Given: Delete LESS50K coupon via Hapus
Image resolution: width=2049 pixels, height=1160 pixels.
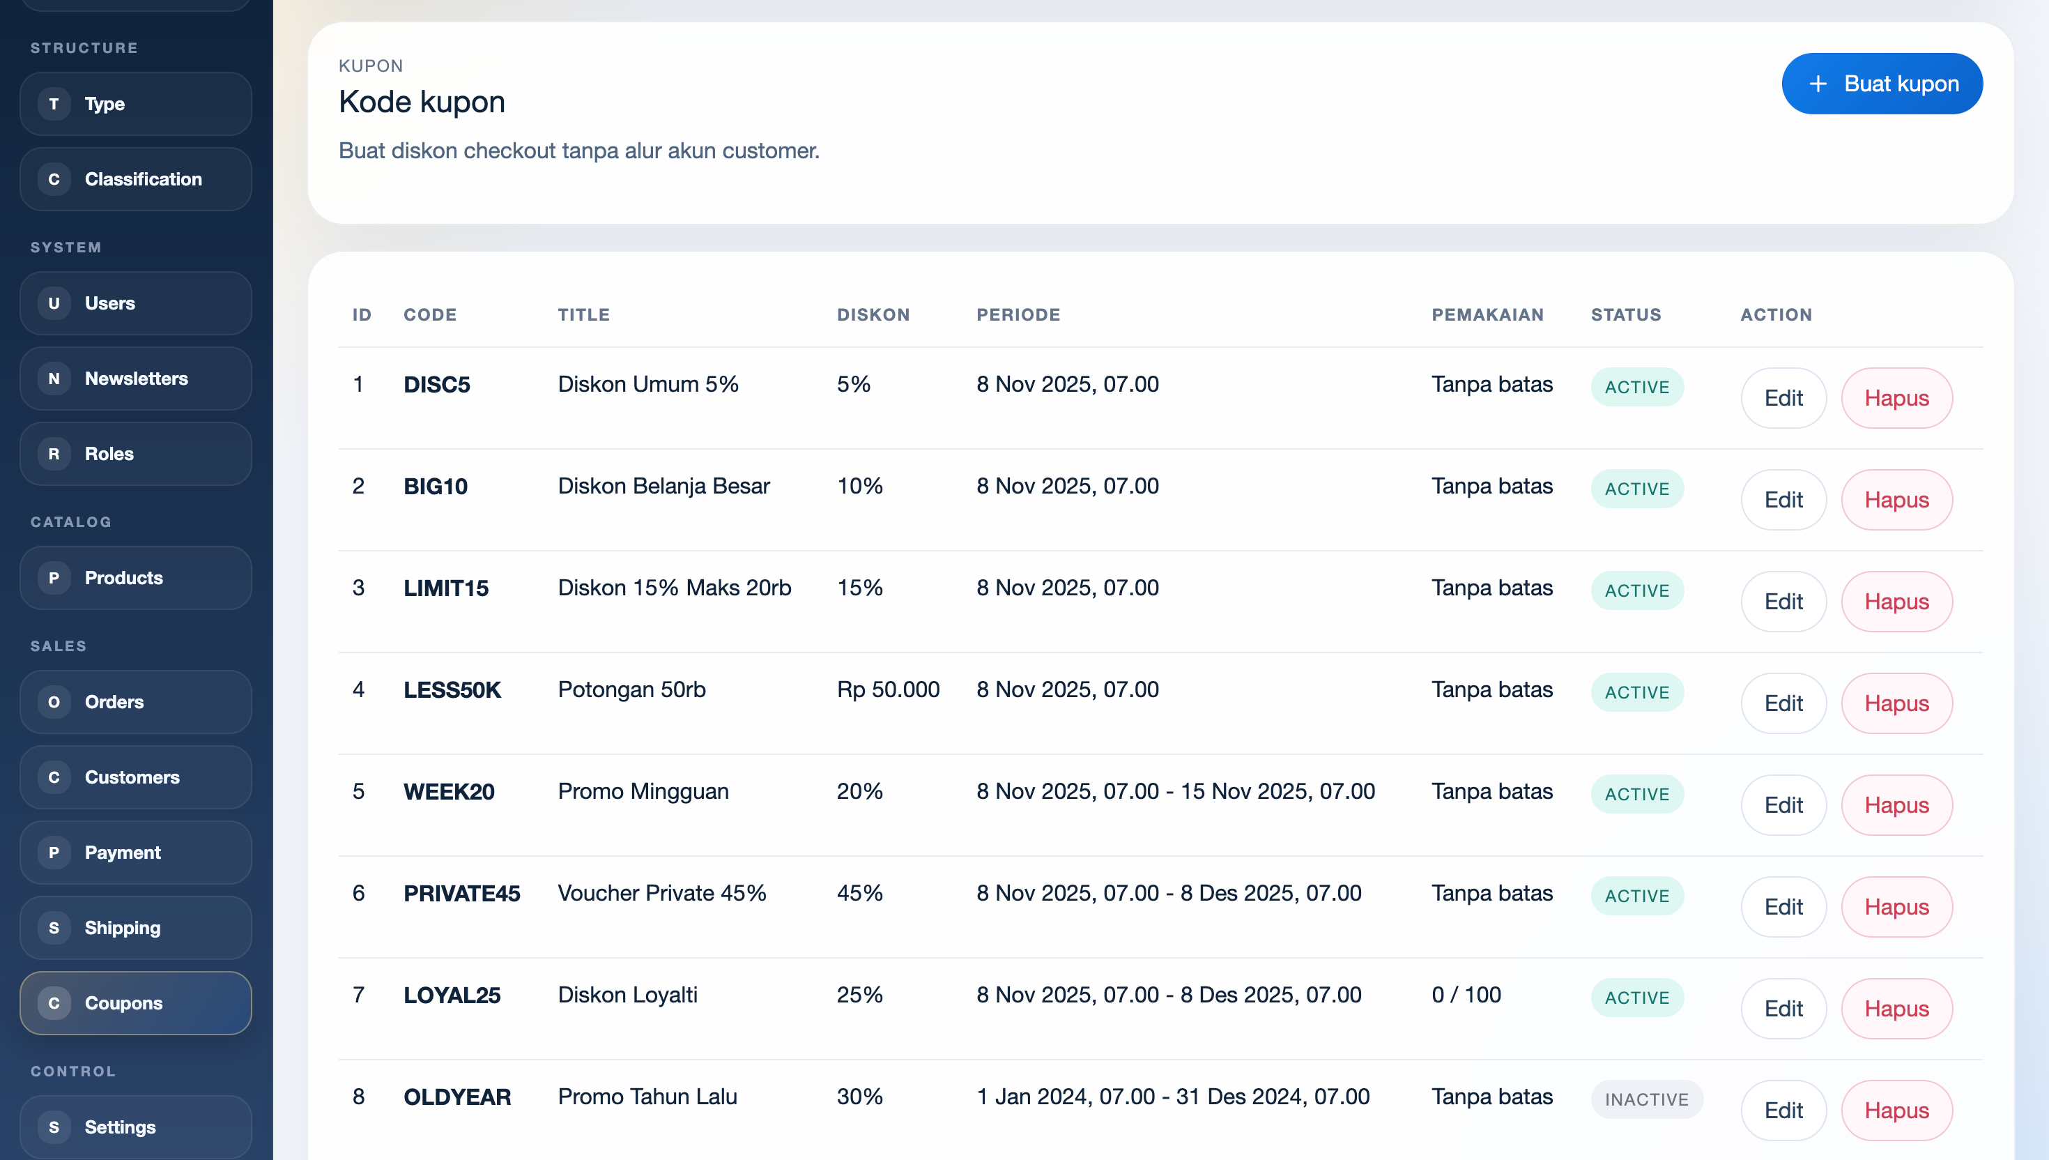Looking at the screenshot, I should pos(1896,703).
